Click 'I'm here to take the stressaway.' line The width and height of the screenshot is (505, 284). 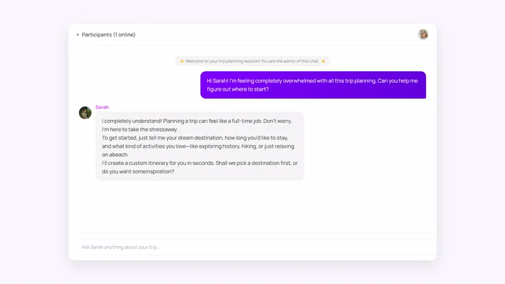click(x=140, y=129)
